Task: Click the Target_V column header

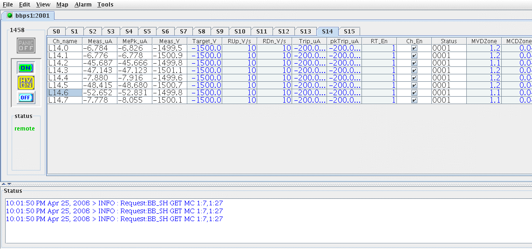Action: coord(205,41)
